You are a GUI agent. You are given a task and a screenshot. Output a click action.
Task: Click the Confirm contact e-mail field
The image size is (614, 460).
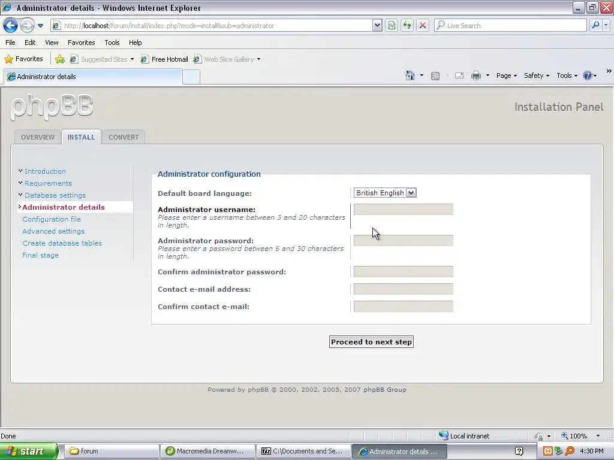(404, 306)
